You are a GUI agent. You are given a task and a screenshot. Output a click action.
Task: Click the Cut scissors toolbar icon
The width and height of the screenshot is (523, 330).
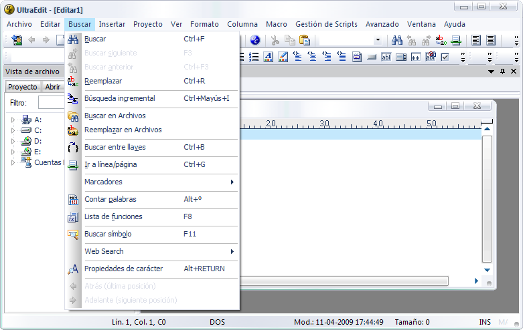[275, 40]
